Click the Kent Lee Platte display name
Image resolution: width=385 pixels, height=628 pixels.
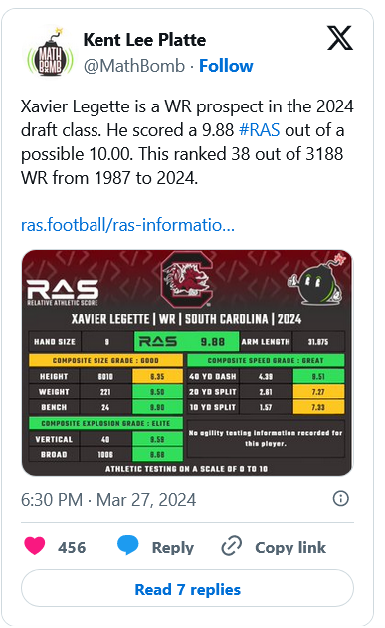pyautogui.click(x=144, y=40)
